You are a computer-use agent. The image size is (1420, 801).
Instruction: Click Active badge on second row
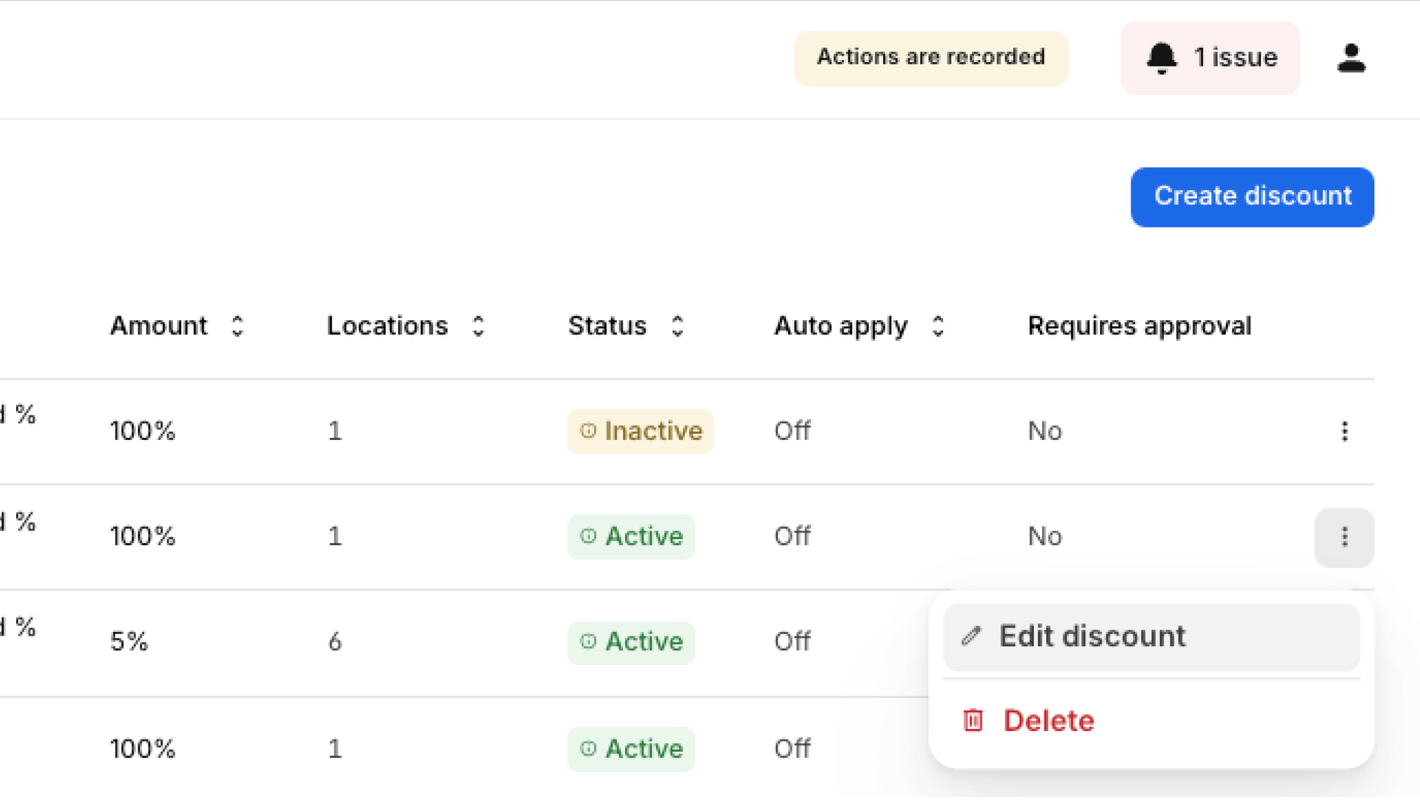[631, 536]
